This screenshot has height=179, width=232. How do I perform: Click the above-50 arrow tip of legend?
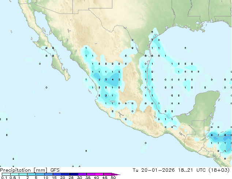click(x=116, y=174)
